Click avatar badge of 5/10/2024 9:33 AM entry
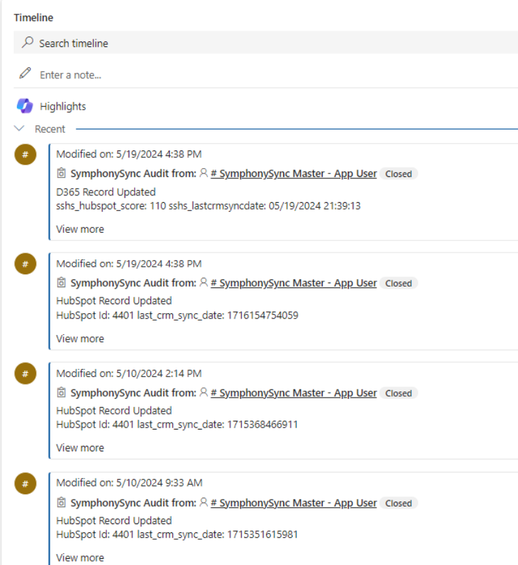This screenshot has width=518, height=565. click(25, 483)
